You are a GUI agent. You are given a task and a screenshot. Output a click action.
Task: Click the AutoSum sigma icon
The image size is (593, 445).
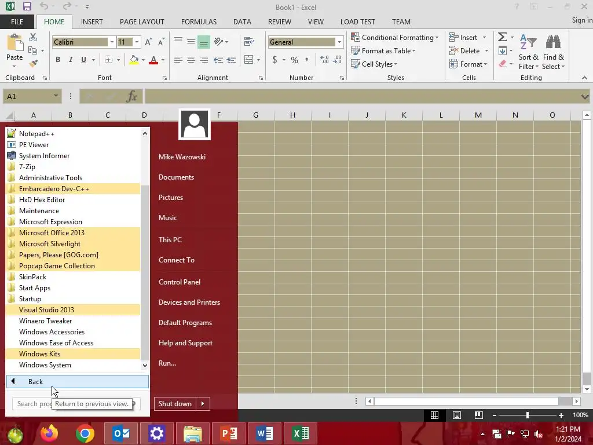502,37
